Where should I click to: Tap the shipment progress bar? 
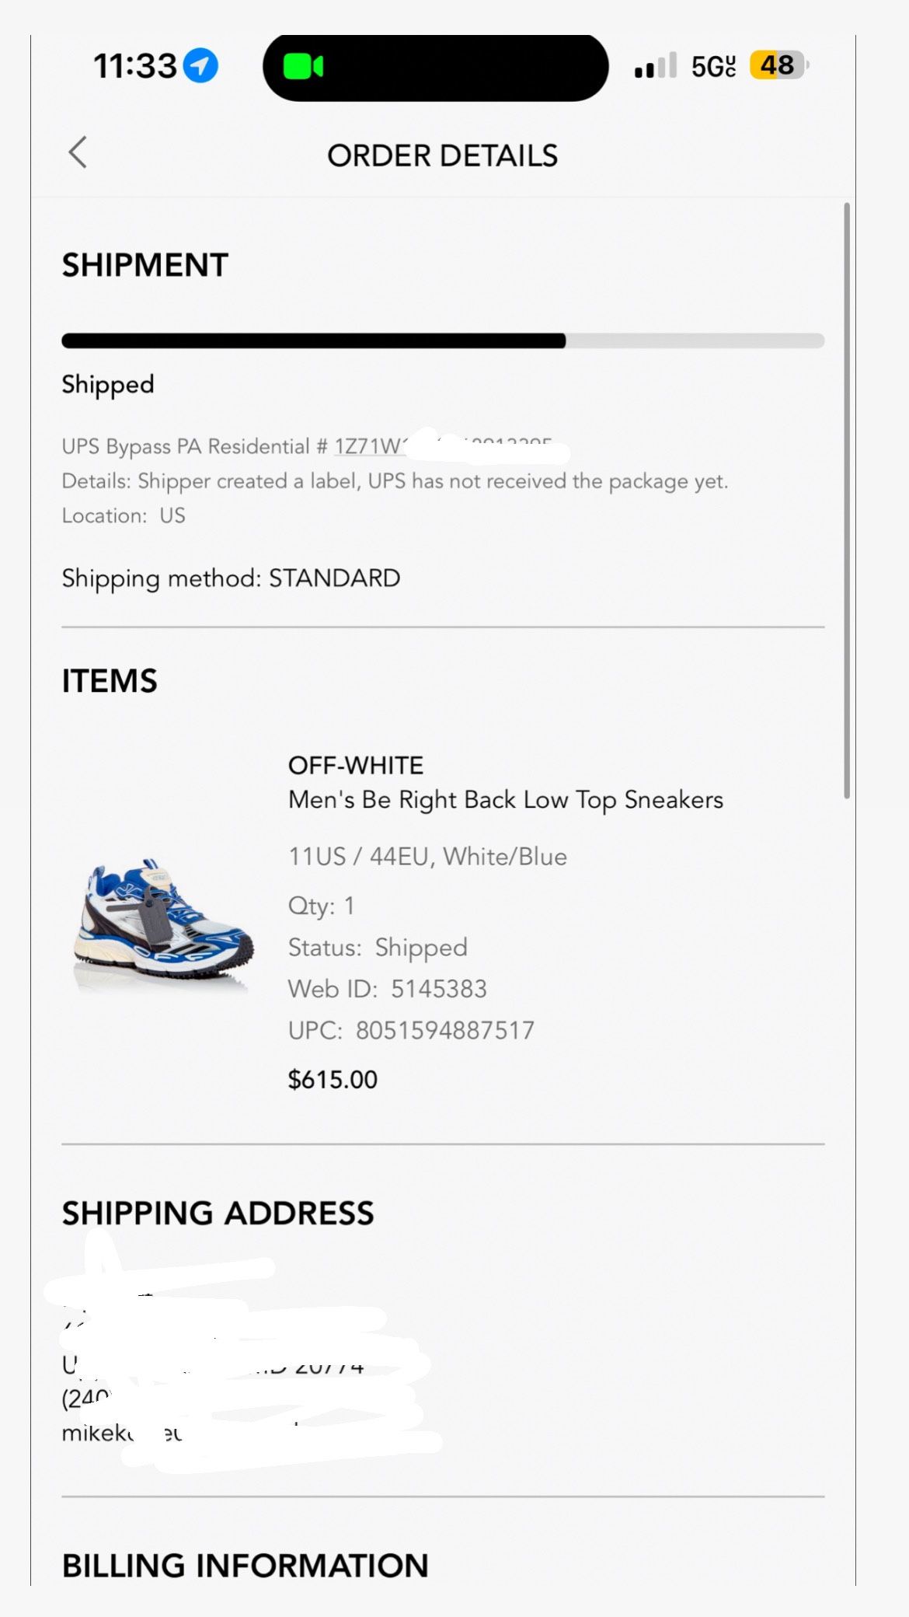pos(442,341)
